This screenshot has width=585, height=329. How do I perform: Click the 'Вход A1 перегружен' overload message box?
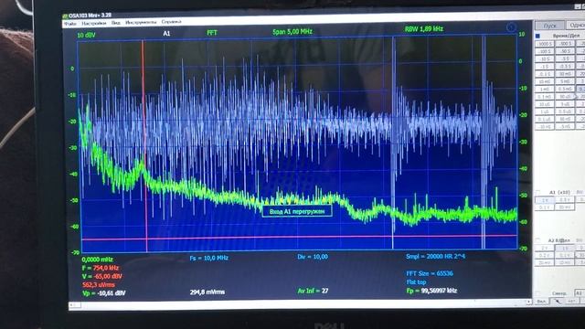point(297,211)
